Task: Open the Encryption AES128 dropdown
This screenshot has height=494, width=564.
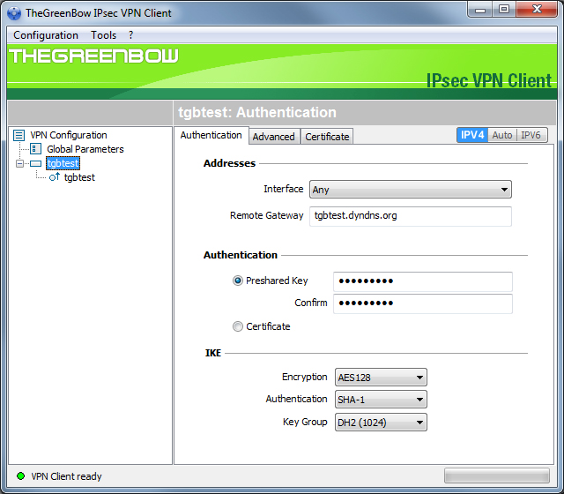Action: coord(381,378)
